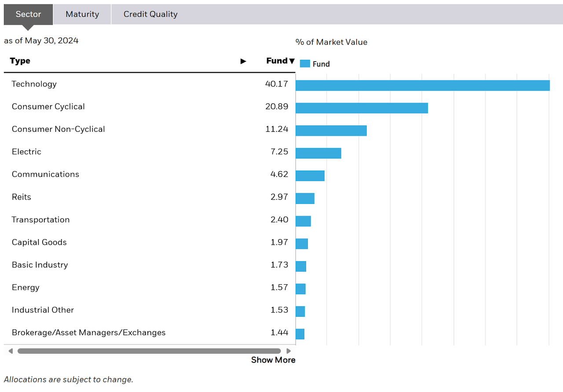
Task: Select the Brokerage/Asset Managers/Exchanges row label
Action: pyautogui.click(x=89, y=333)
